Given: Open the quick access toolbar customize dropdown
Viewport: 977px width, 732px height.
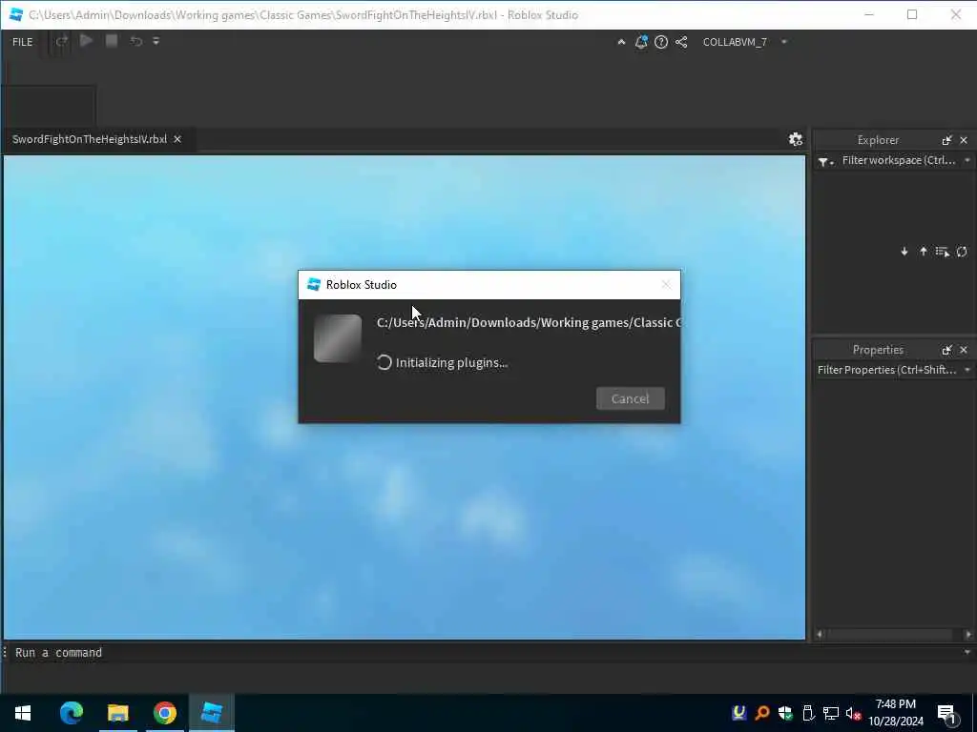Looking at the screenshot, I should click(156, 42).
